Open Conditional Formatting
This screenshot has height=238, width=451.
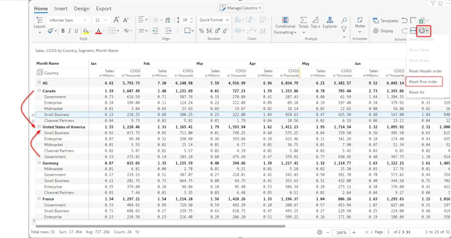point(285,25)
